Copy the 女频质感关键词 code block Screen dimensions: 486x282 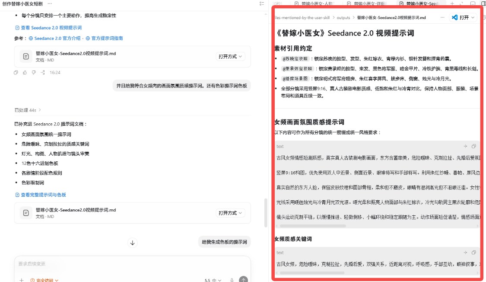(x=473, y=253)
